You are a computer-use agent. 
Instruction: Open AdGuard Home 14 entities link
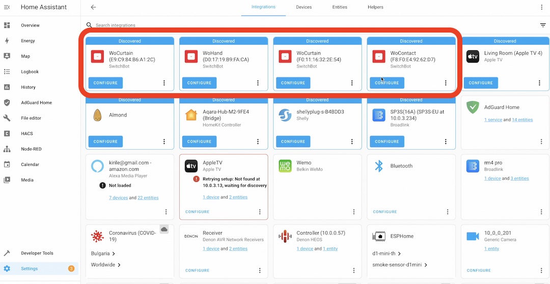click(x=522, y=120)
